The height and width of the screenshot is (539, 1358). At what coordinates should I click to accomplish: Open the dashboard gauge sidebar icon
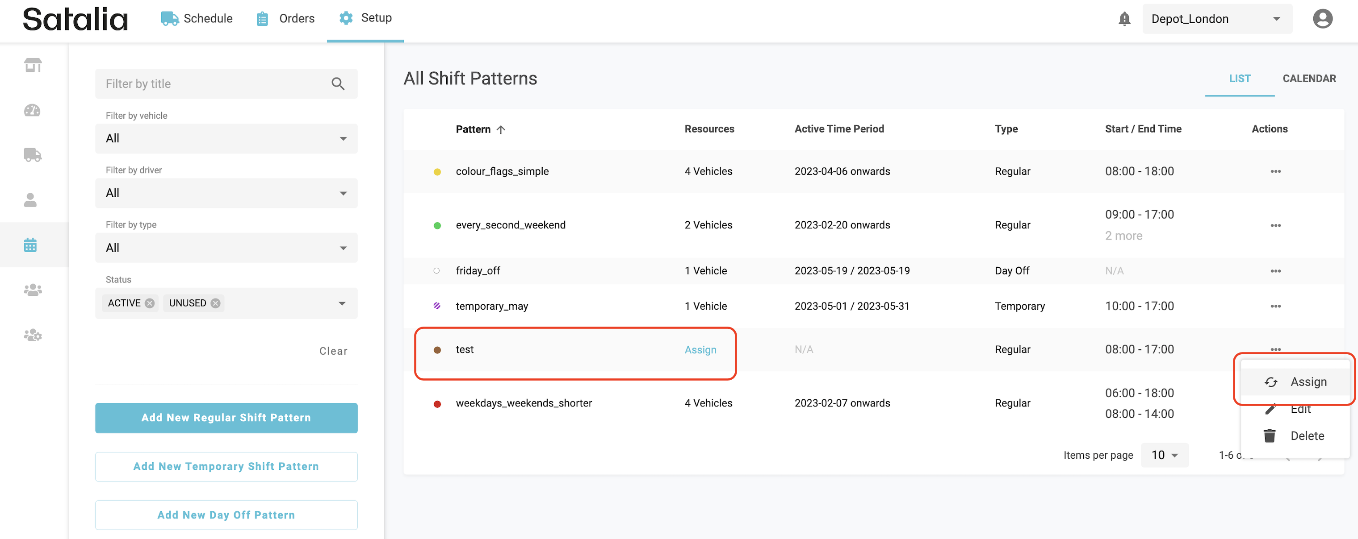pos(33,110)
